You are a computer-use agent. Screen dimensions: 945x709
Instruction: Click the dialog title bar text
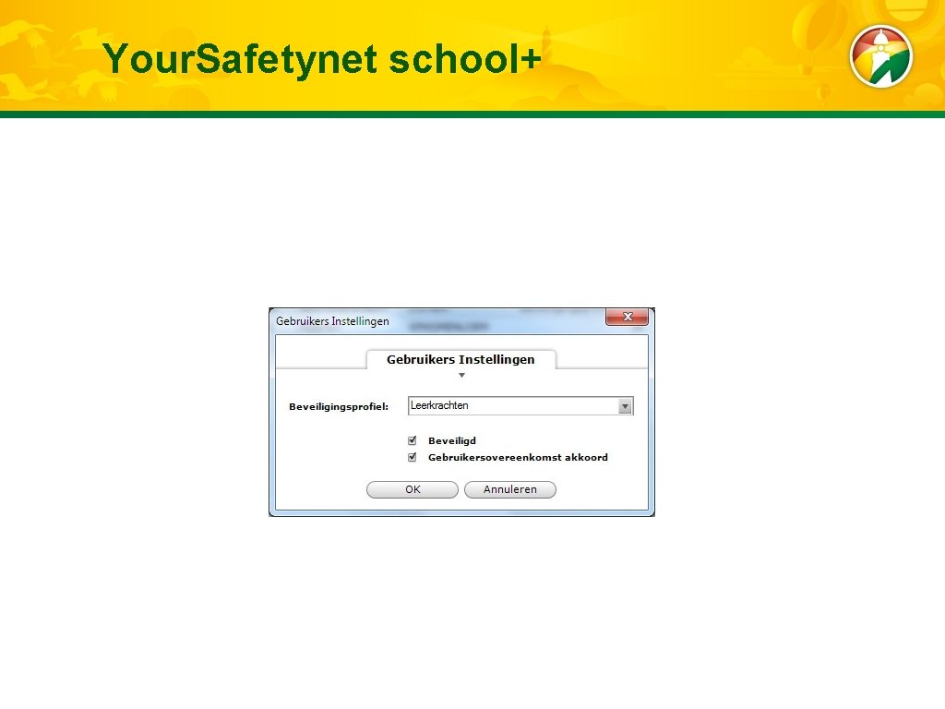[x=332, y=321]
